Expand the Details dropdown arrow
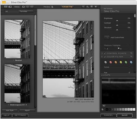This screenshot has height=119, width=137. [129, 67]
